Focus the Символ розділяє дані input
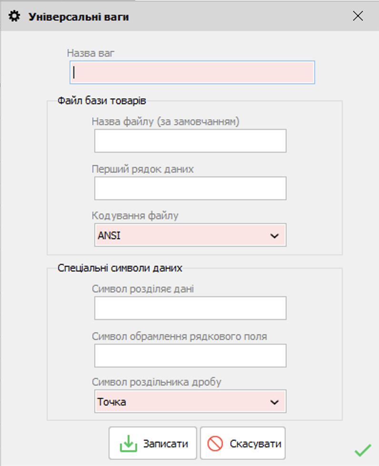Image resolution: width=379 pixels, height=466 pixels. [190, 308]
